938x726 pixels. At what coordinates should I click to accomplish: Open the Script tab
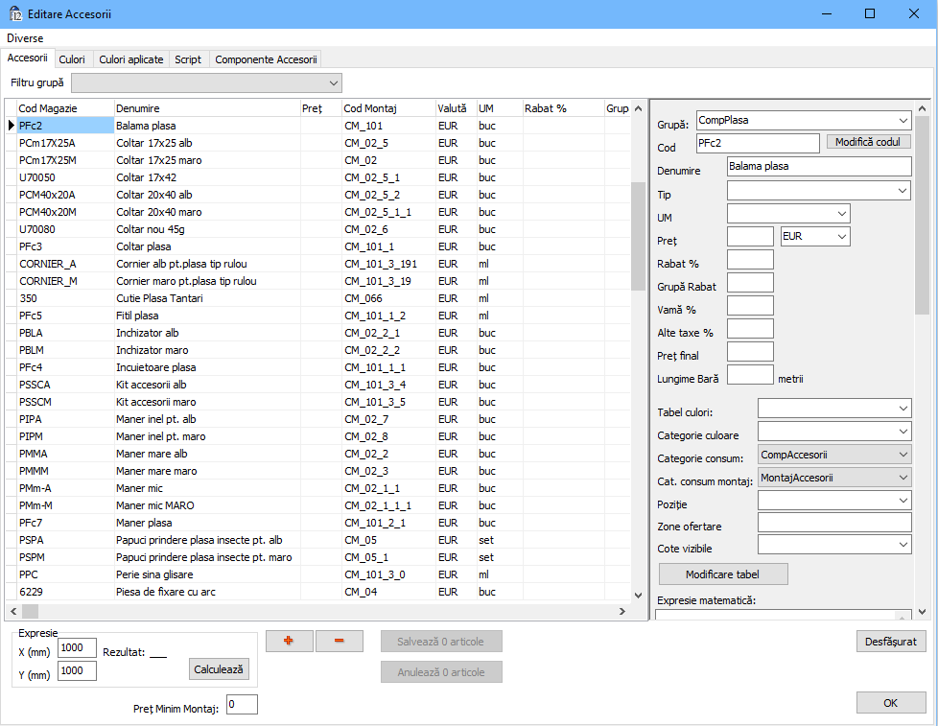tap(188, 59)
